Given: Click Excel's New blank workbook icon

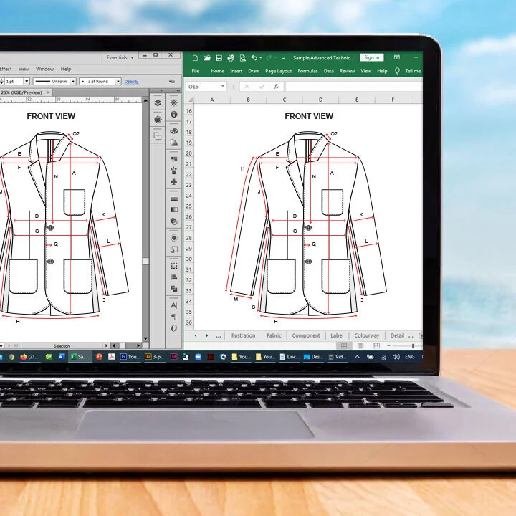Looking at the screenshot, I should pos(195,58).
